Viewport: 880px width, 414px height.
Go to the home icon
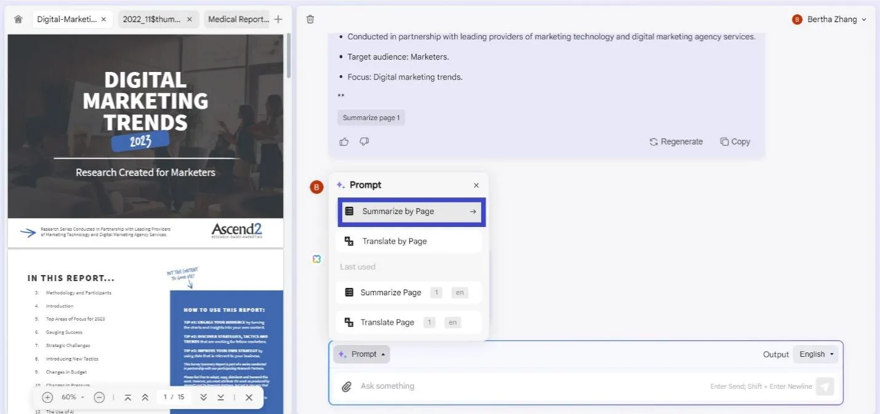point(18,19)
